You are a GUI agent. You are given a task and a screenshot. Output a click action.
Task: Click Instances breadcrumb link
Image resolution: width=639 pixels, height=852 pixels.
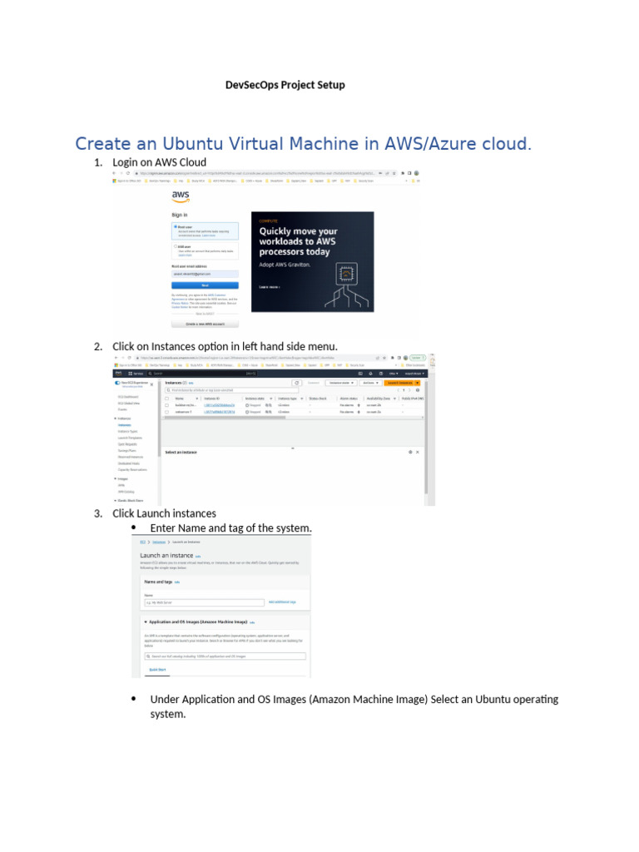tap(159, 542)
